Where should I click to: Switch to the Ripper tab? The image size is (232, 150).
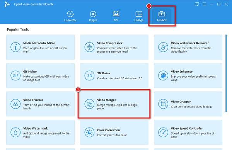[93, 16]
